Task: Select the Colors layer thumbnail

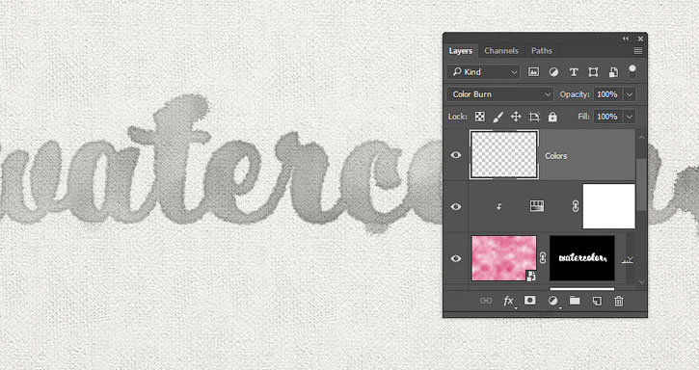Action: [504, 155]
